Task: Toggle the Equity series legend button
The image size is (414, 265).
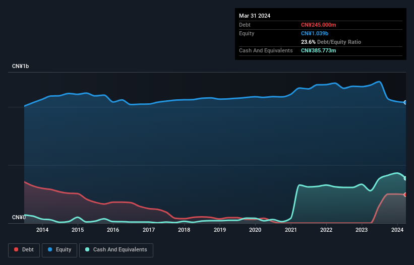Action: click(60, 250)
